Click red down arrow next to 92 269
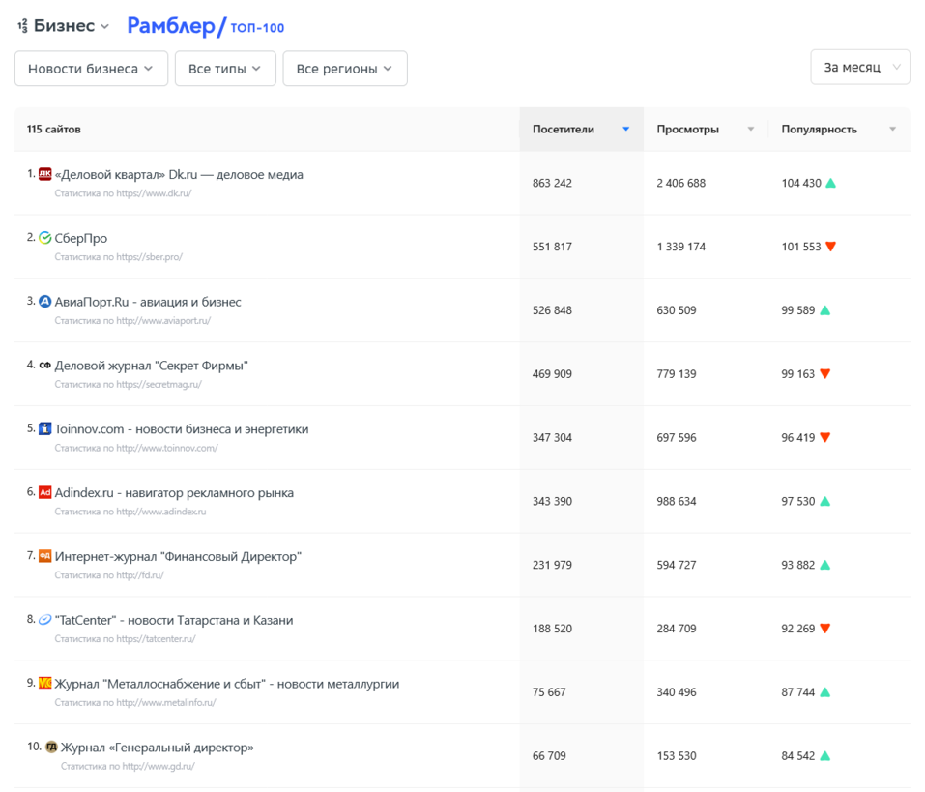This screenshot has width=925, height=792. pos(825,629)
